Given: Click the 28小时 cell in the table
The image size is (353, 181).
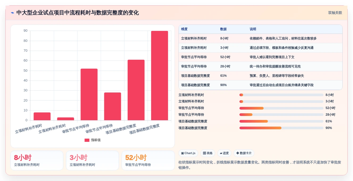Looking at the screenshot, I should click(225, 66).
